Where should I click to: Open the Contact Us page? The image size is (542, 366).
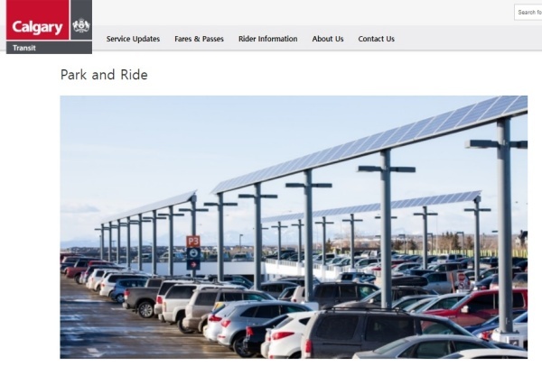376,39
